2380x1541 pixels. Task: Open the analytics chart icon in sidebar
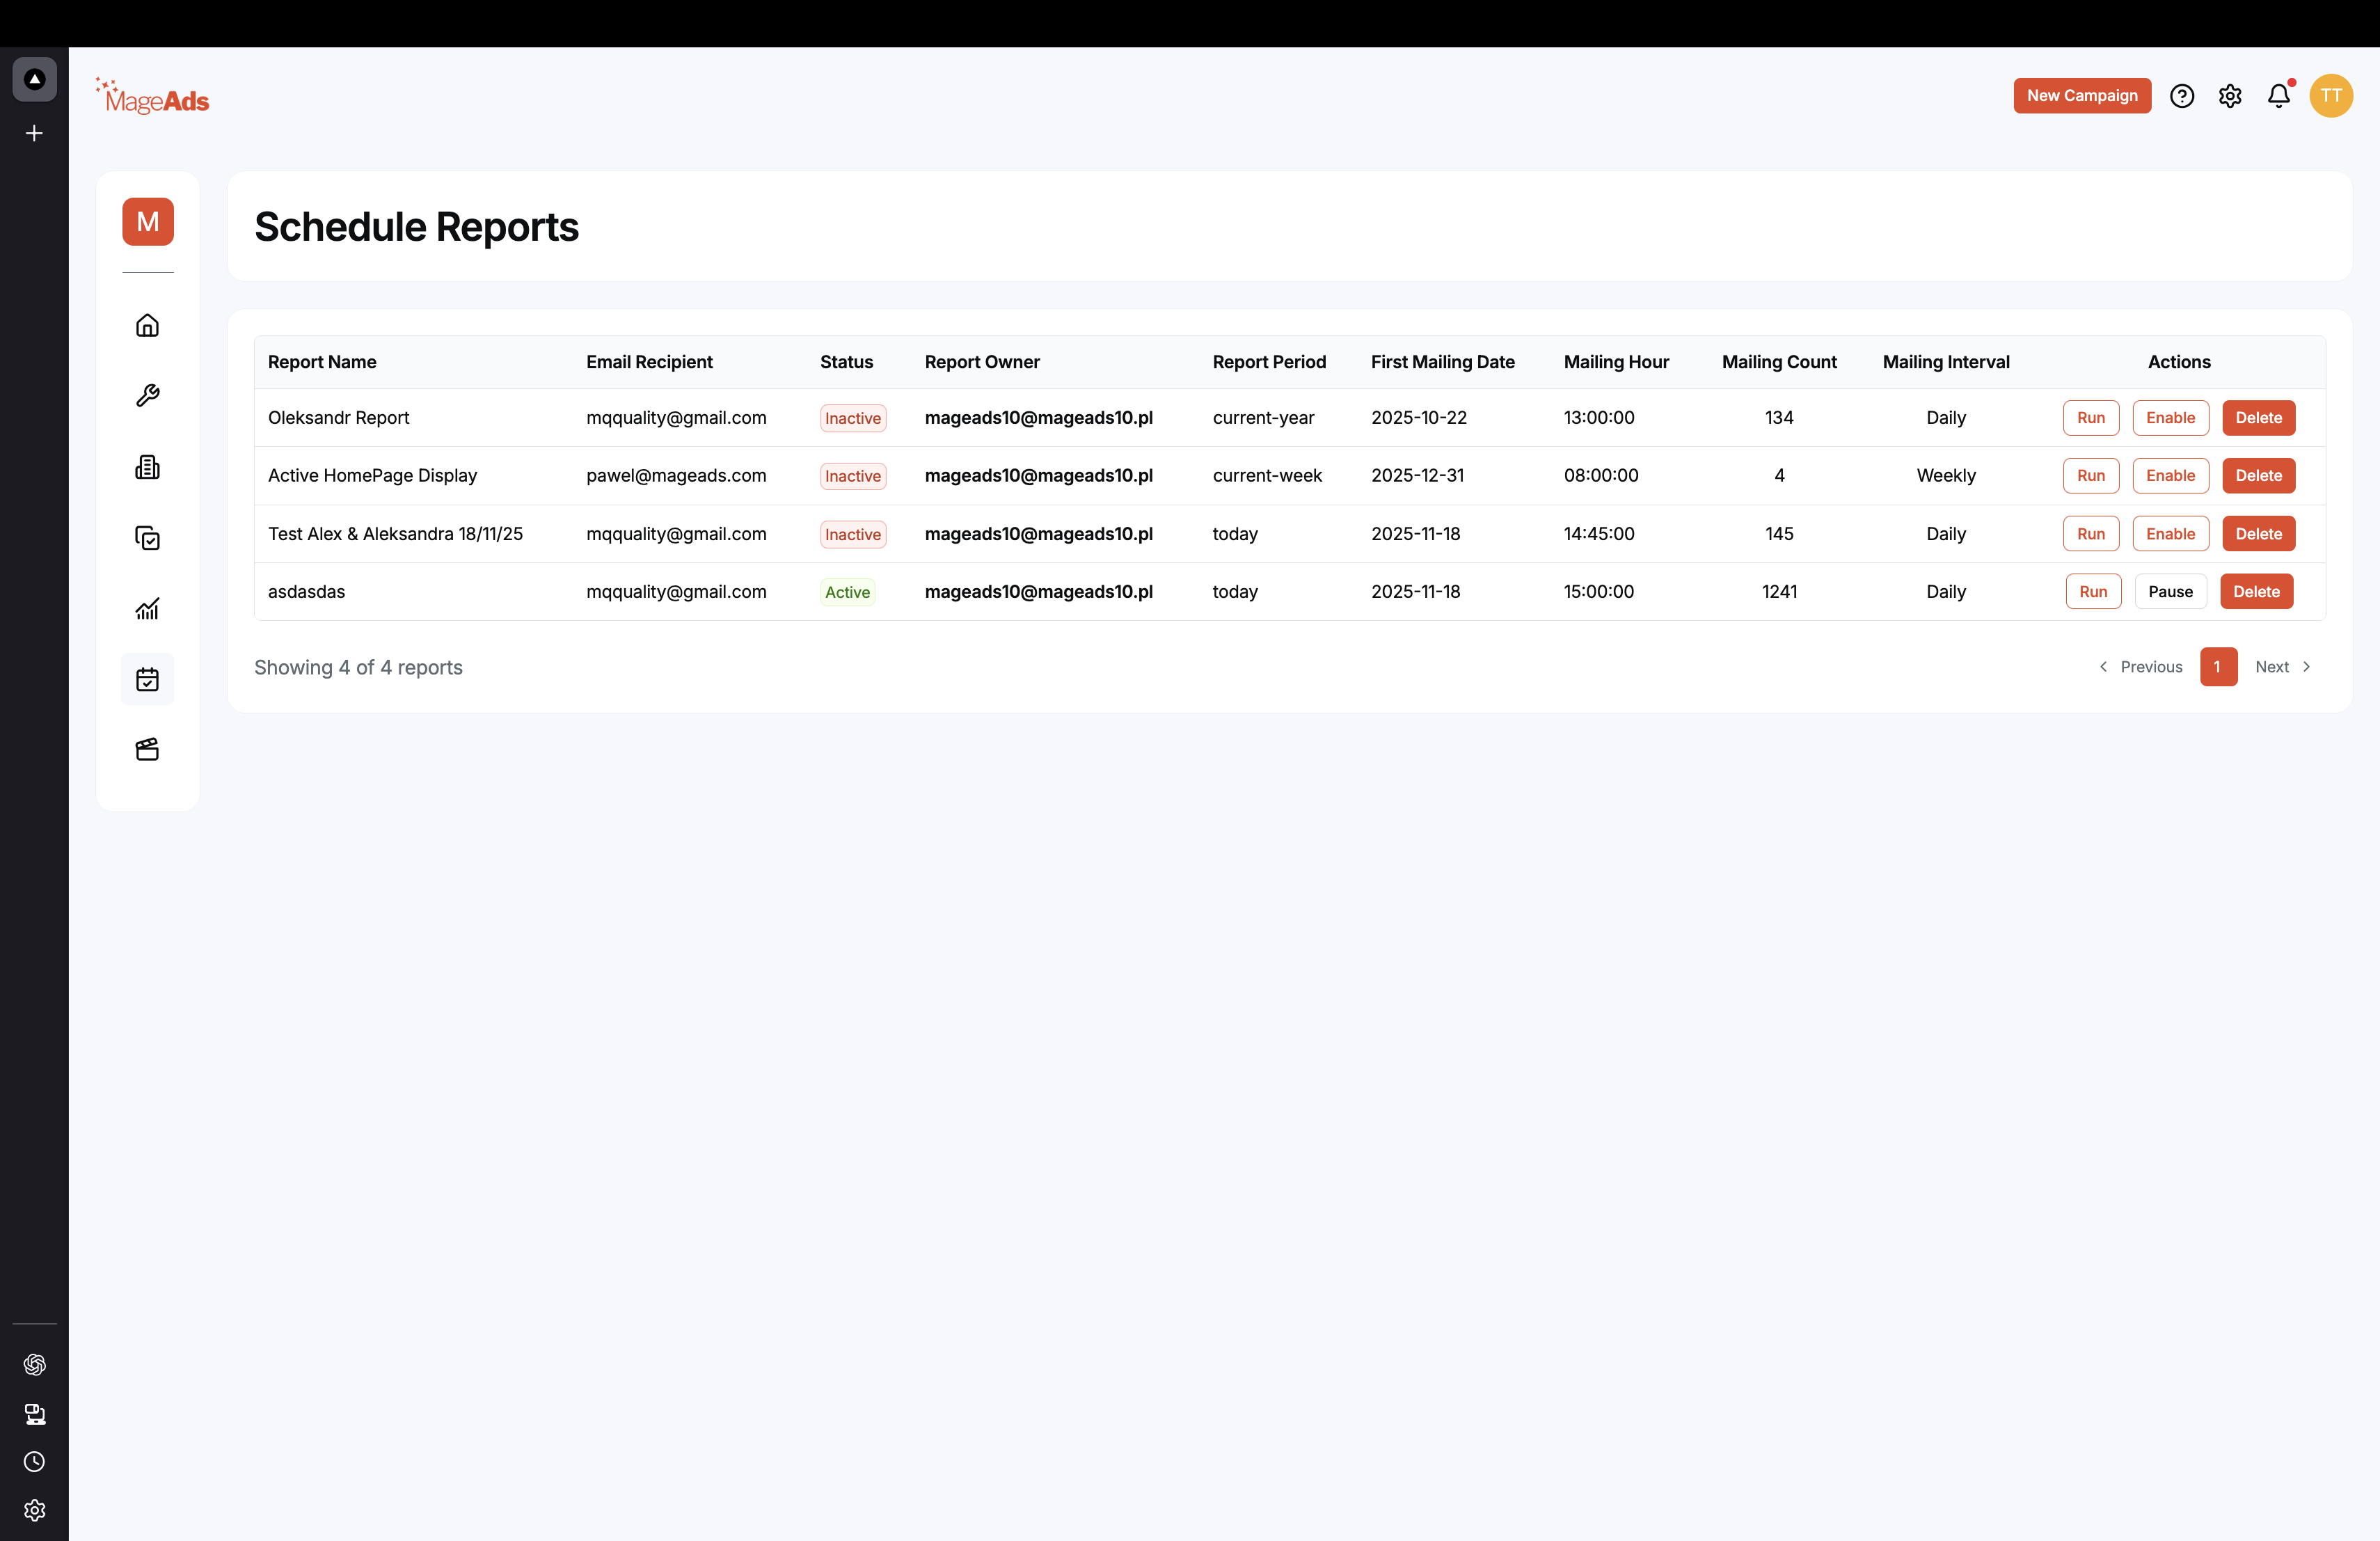(x=147, y=609)
